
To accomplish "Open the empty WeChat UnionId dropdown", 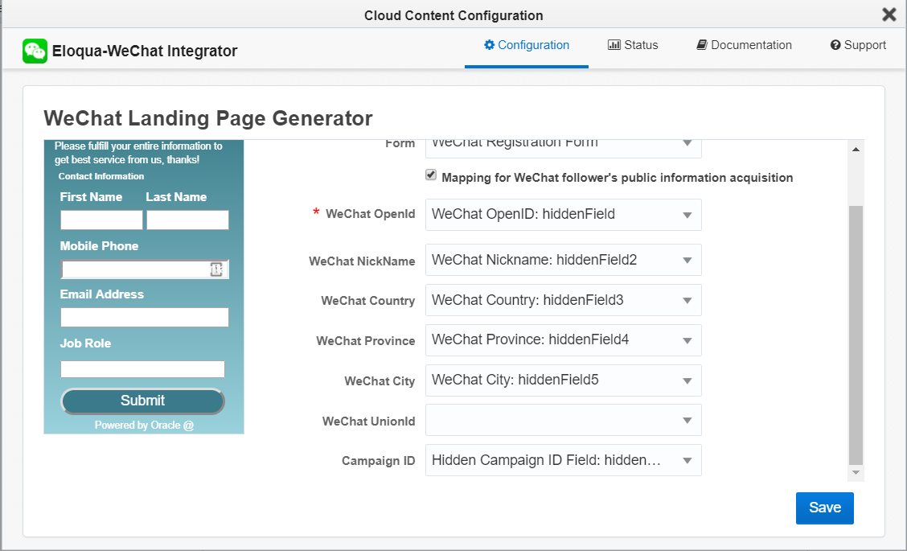I will pos(564,420).
